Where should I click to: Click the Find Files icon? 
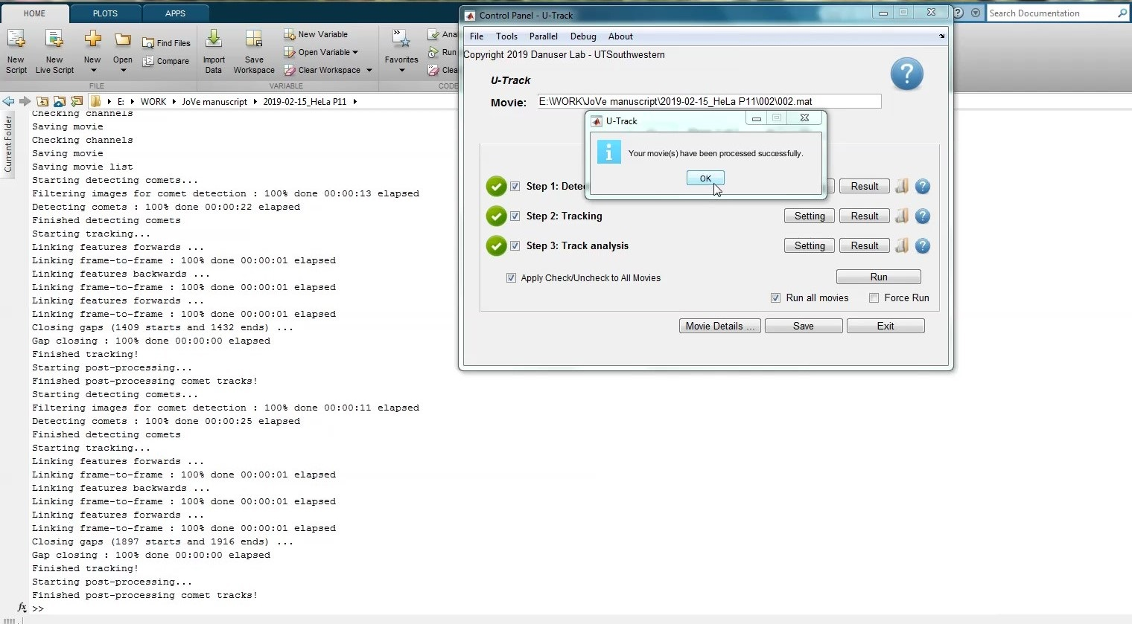[148, 43]
